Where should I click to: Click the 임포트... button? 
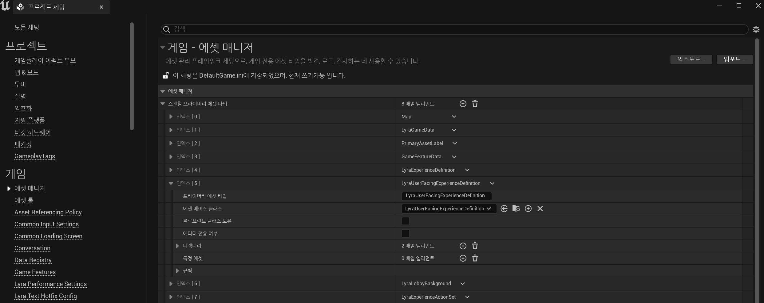734,59
